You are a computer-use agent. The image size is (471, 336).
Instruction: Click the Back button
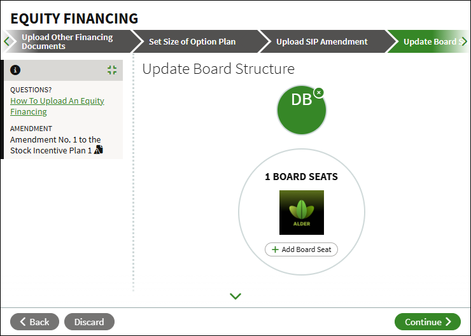point(34,322)
